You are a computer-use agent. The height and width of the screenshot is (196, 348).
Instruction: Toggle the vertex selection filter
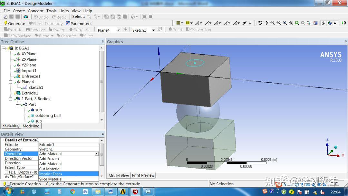click(106, 17)
